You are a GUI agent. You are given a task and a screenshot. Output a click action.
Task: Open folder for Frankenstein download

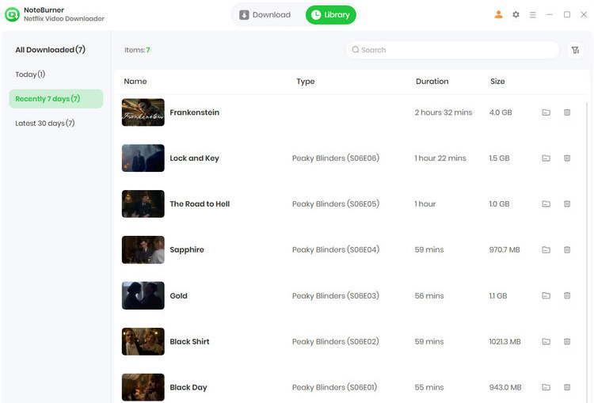546,112
